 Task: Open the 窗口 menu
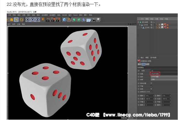85,15
